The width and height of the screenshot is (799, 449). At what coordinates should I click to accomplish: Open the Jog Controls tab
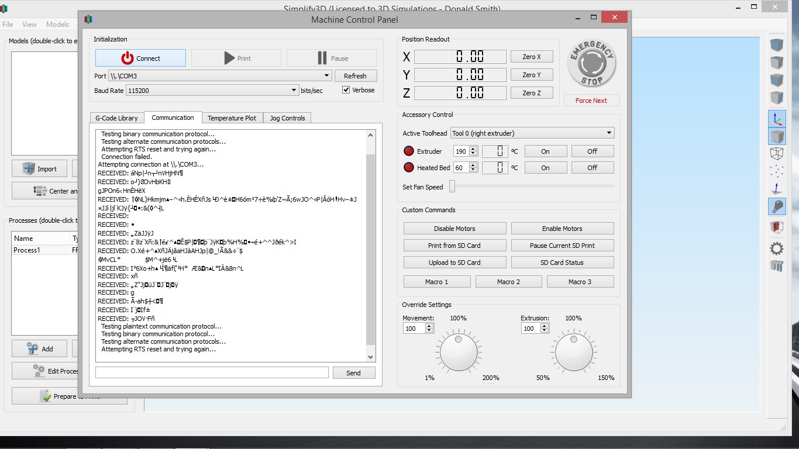tap(287, 118)
